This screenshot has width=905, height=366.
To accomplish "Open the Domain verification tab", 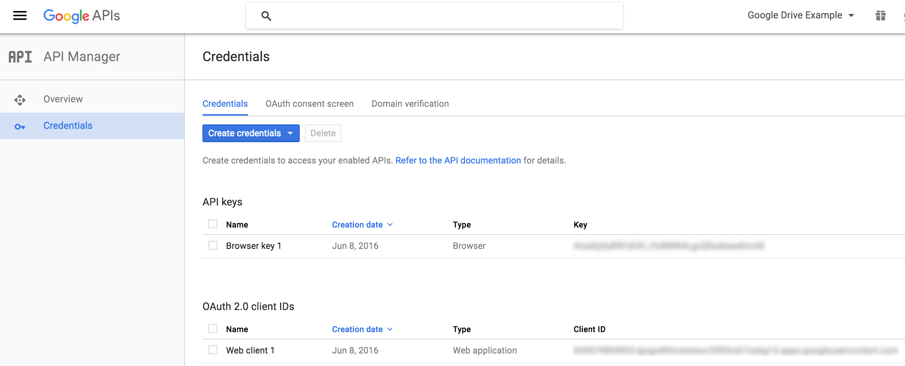I will pos(409,103).
